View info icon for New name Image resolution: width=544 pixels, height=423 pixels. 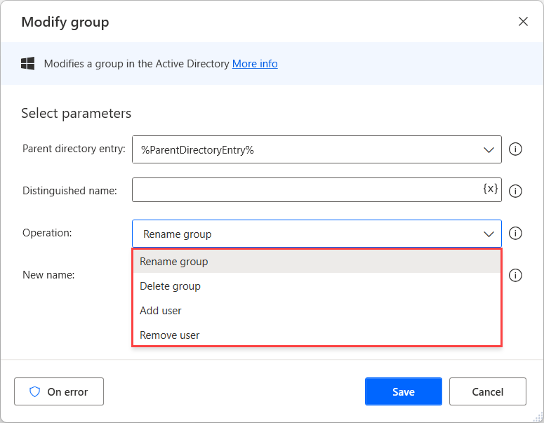tap(515, 275)
